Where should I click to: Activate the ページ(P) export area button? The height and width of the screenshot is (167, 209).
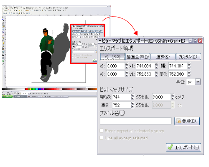pos(112,57)
